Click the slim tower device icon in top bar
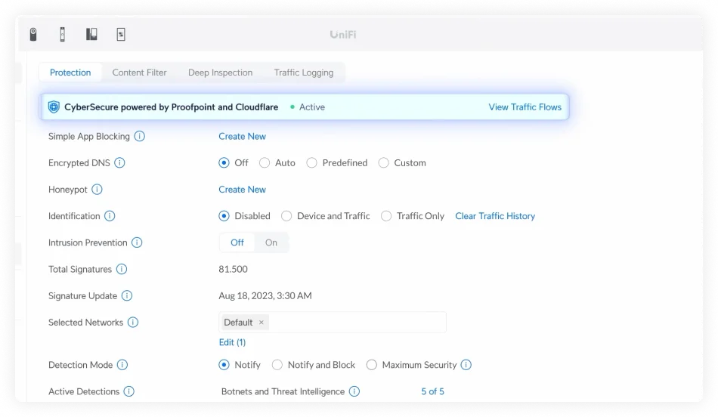 tap(63, 34)
